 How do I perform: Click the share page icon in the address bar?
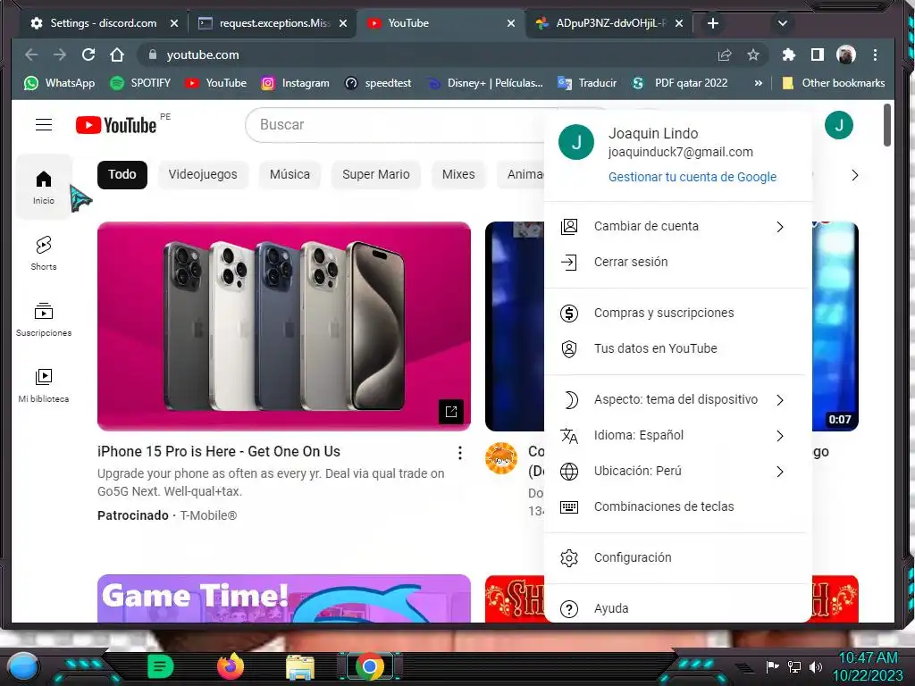click(725, 54)
